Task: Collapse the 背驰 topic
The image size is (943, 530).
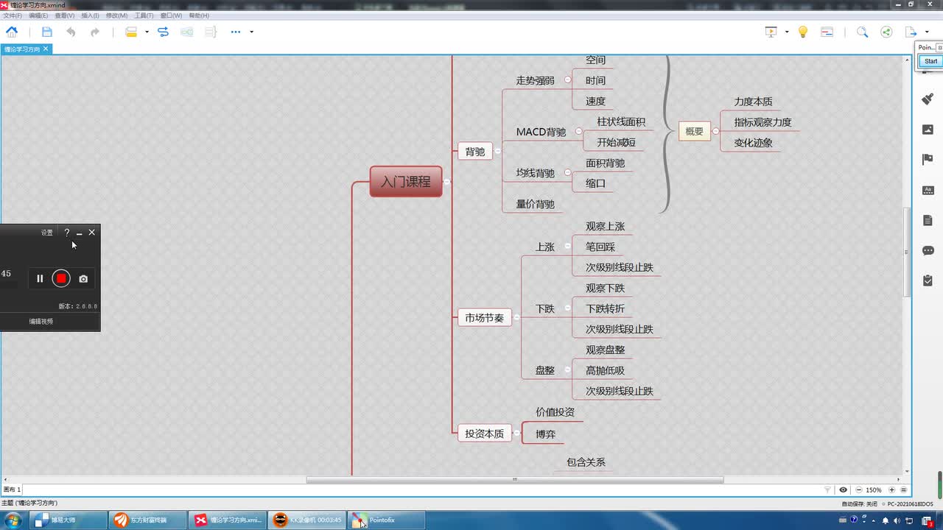Action: click(497, 152)
